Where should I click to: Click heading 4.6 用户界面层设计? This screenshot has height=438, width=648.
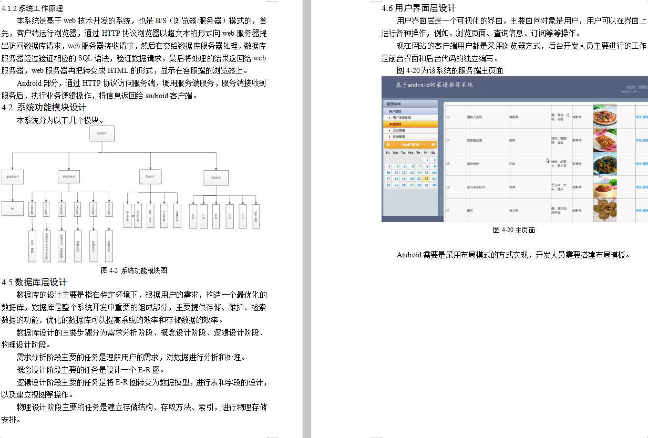click(418, 8)
